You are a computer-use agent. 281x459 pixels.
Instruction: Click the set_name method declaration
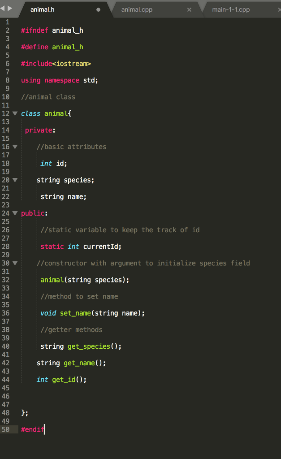[75, 313]
